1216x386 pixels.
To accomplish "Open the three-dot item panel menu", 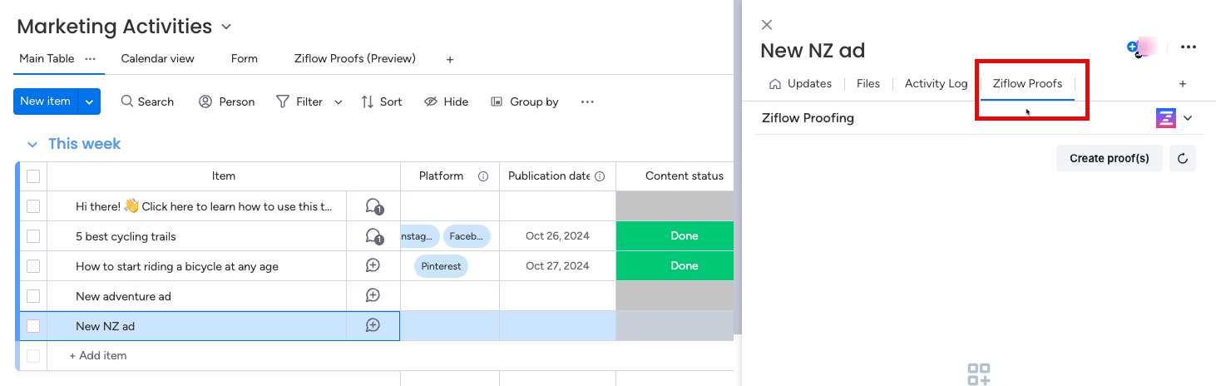I will [x=1188, y=47].
